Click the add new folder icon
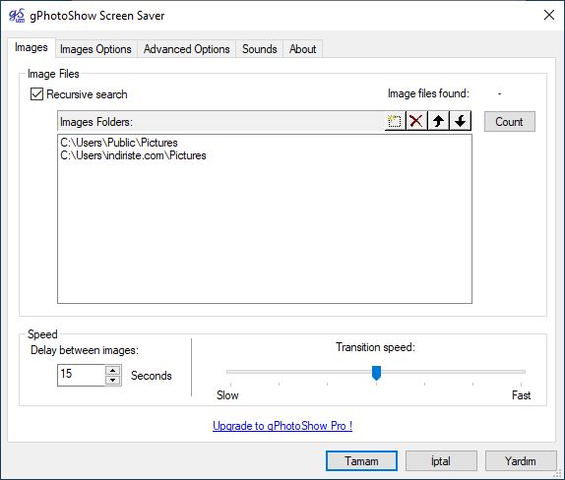This screenshot has height=480, width=565. 395,121
